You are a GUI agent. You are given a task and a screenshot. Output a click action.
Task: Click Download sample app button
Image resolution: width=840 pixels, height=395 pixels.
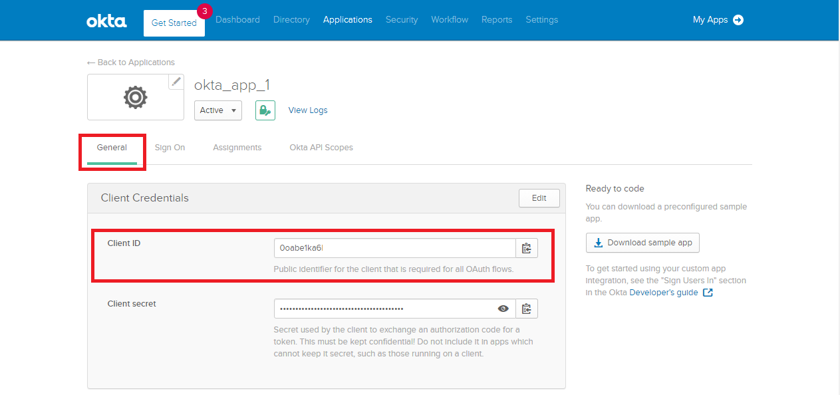tap(642, 243)
